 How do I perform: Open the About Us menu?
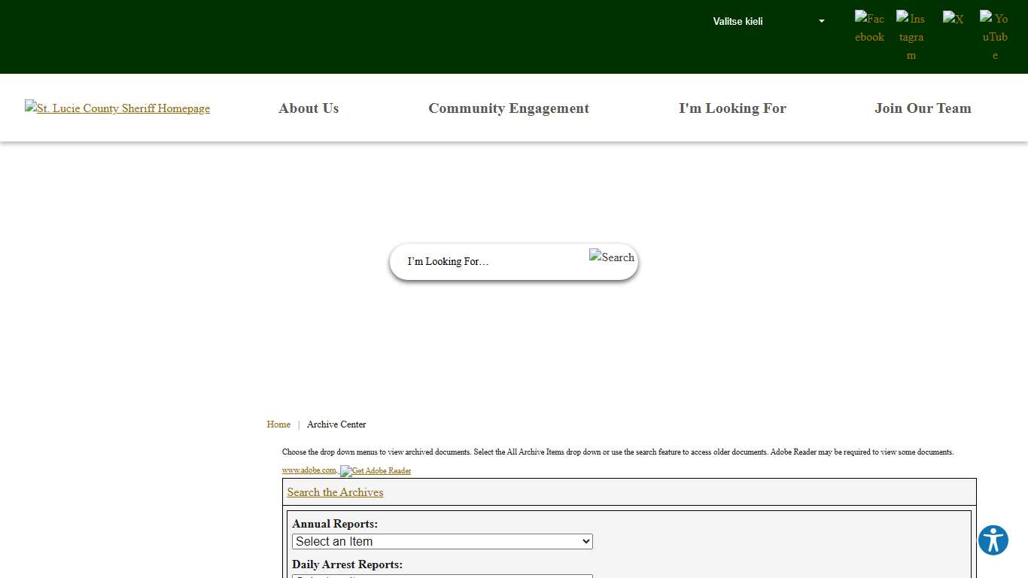tap(309, 108)
